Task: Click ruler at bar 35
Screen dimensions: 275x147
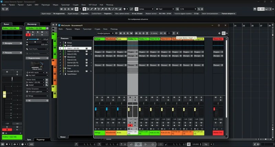Action: (x=252, y=25)
